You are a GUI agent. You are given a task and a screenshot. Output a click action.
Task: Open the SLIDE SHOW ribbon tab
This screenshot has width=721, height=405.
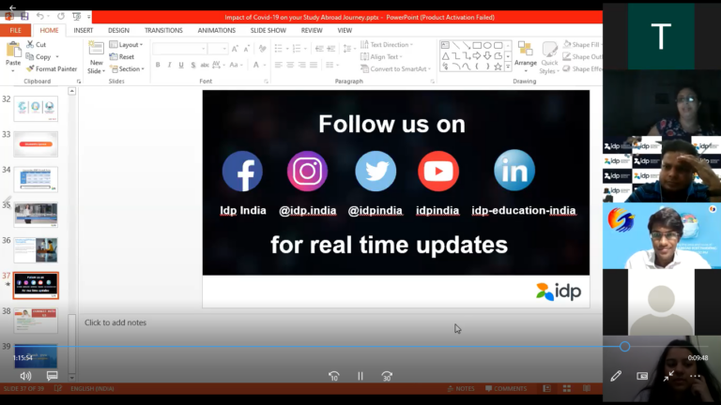pos(268,30)
